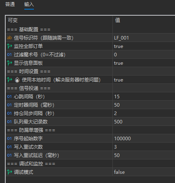Select the 持仓同步间隔 (秒) label
The image size is (175, 183).
[x=34, y=113]
